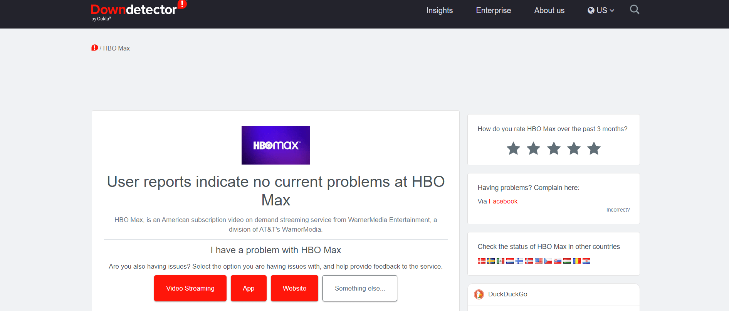
Task: Select the Czech Republic flag
Action: [x=548, y=261]
